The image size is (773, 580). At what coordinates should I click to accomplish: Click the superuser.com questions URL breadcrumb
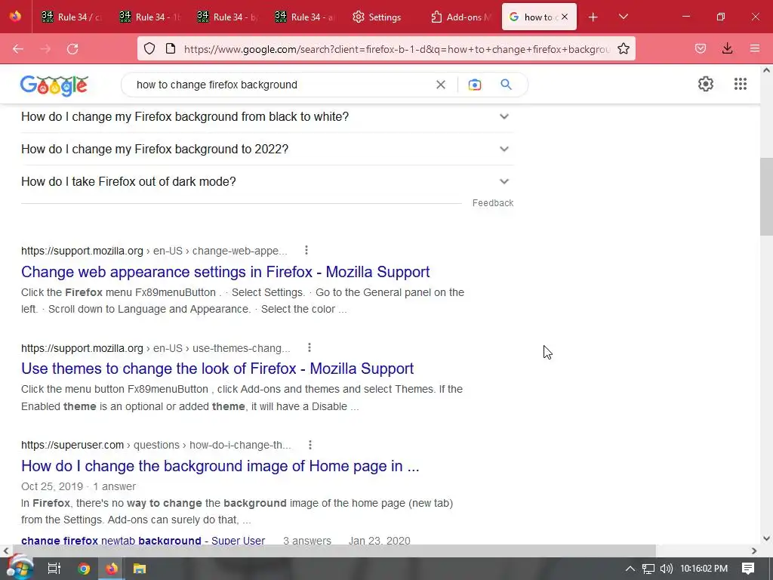(156, 445)
